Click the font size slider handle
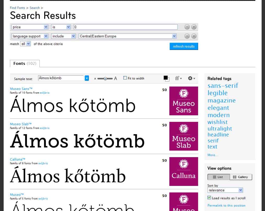Screen dimensions: 265x211 pos(105,78)
